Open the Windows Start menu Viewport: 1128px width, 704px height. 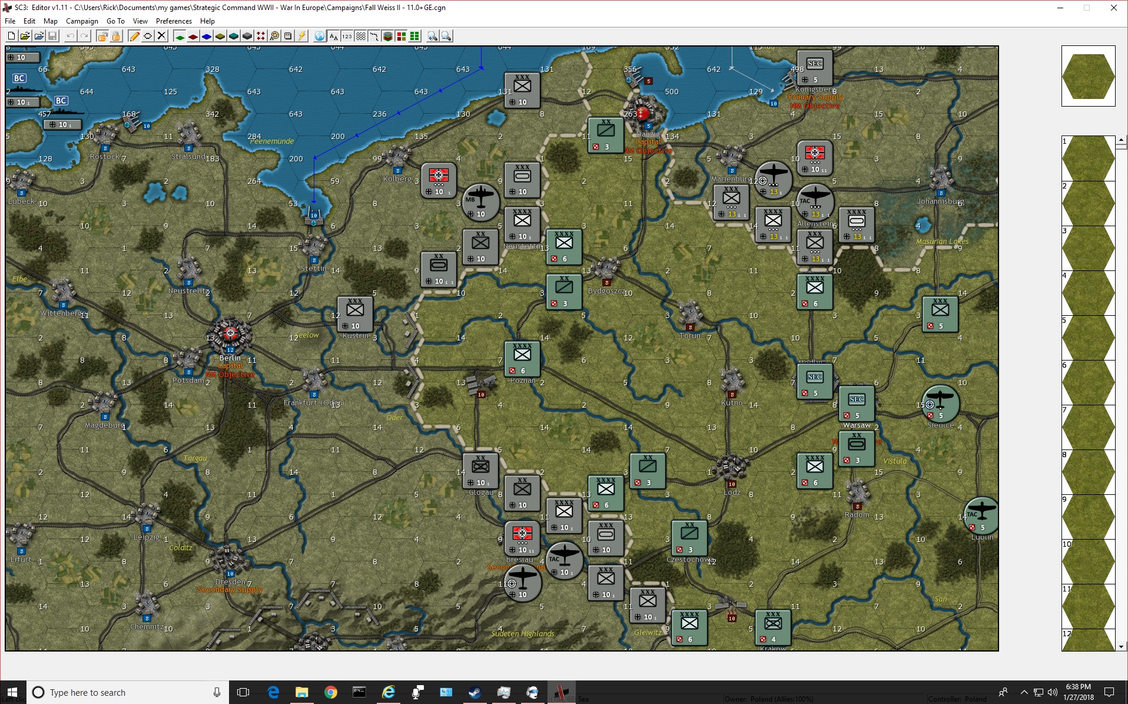12,692
